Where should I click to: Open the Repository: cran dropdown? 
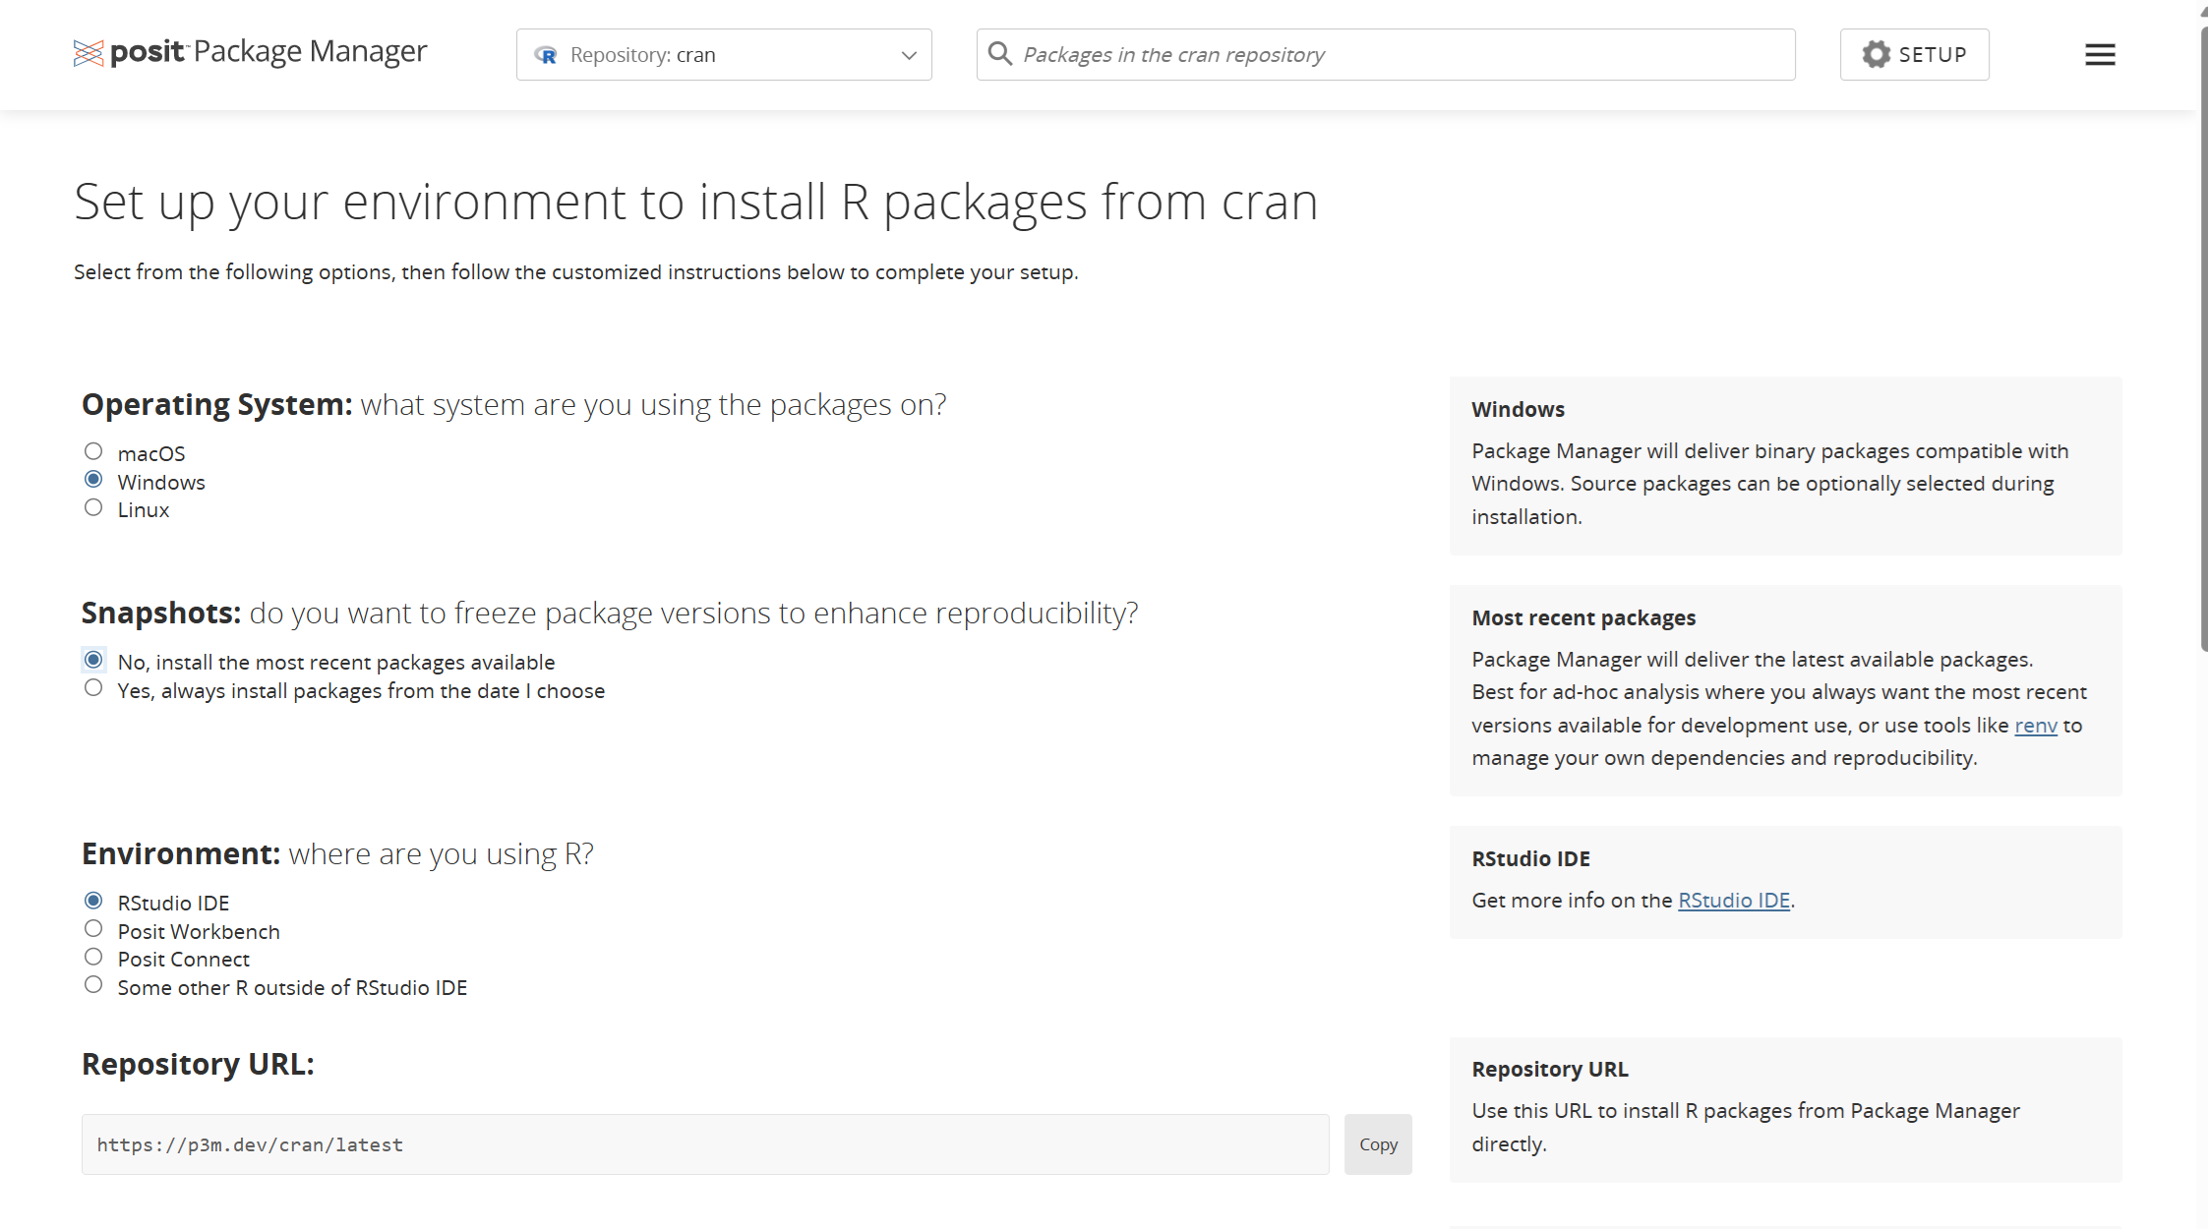[x=723, y=55]
